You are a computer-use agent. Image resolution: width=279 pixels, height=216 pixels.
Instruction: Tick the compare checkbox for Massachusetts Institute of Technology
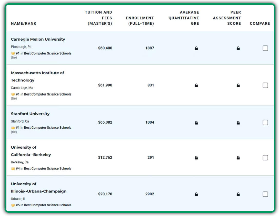click(x=265, y=85)
